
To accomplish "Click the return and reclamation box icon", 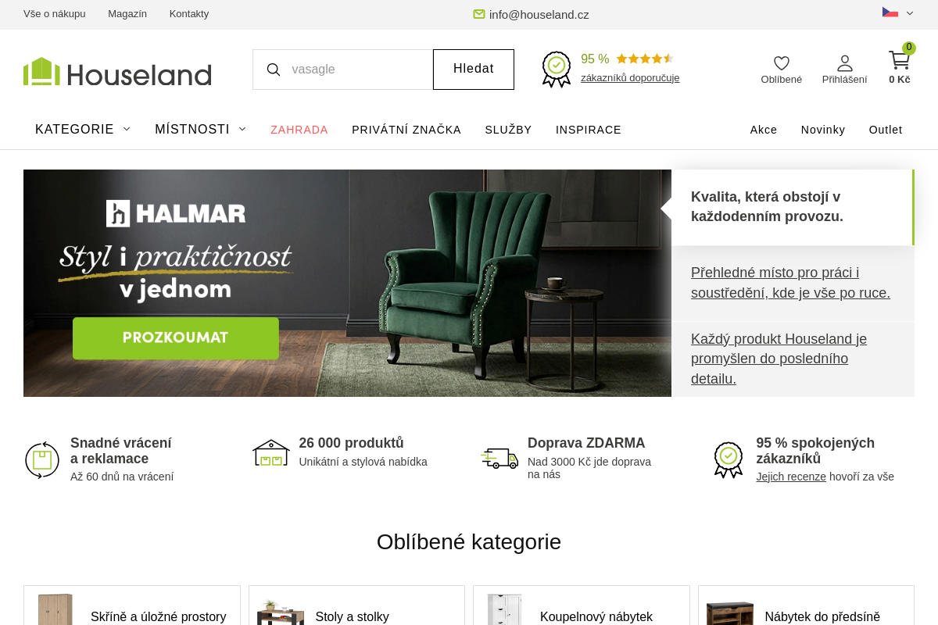I will coord(42,459).
